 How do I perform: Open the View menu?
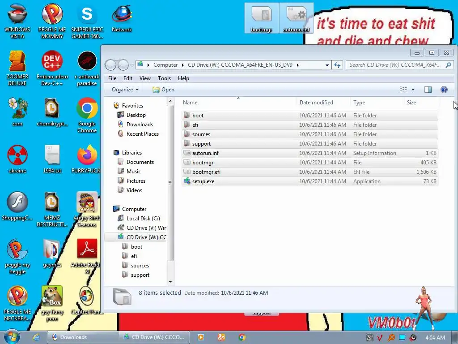coord(145,78)
